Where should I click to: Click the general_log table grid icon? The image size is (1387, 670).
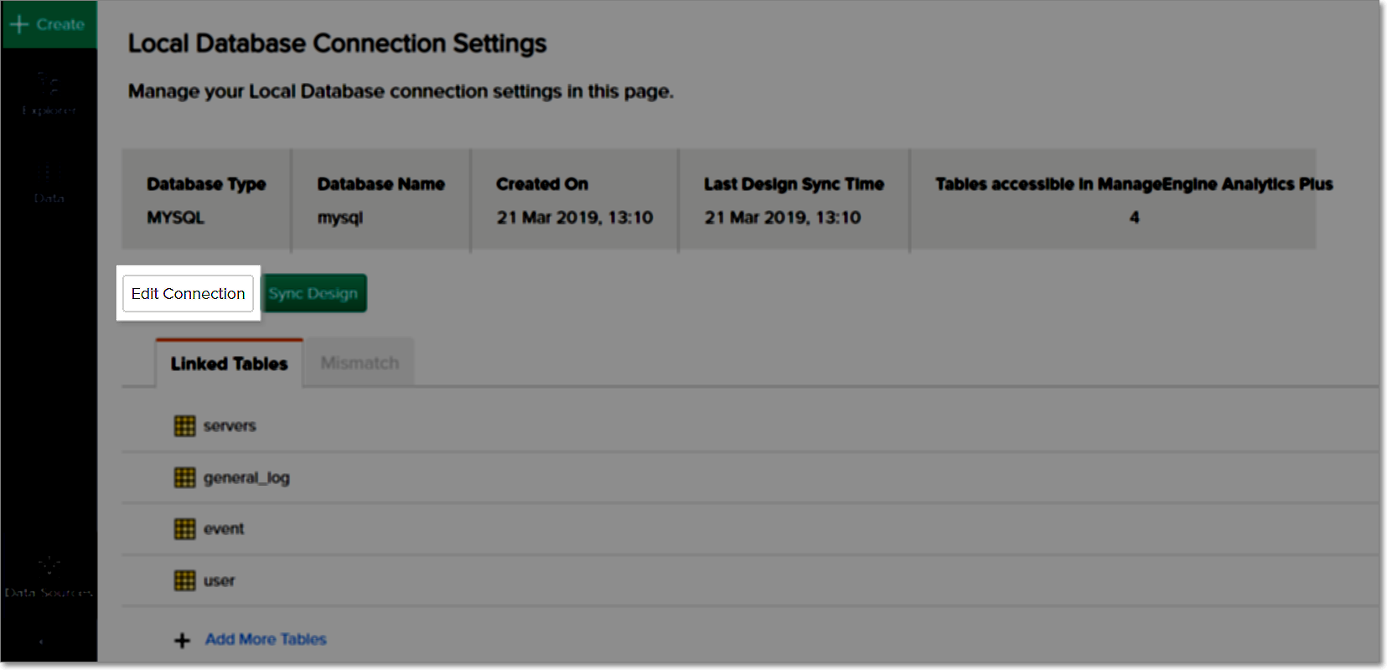184,477
